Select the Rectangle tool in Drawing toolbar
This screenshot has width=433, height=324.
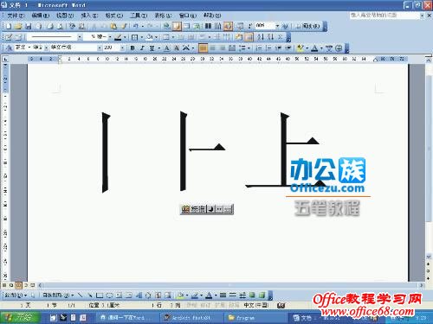(100, 295)
